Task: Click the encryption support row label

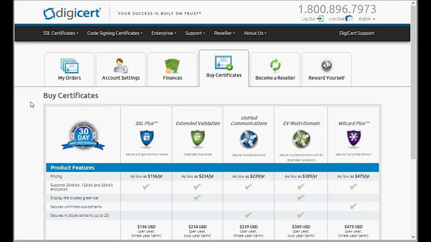Action: click(81, 187)
